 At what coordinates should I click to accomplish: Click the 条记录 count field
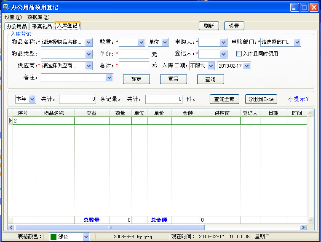tap(78, 99)
